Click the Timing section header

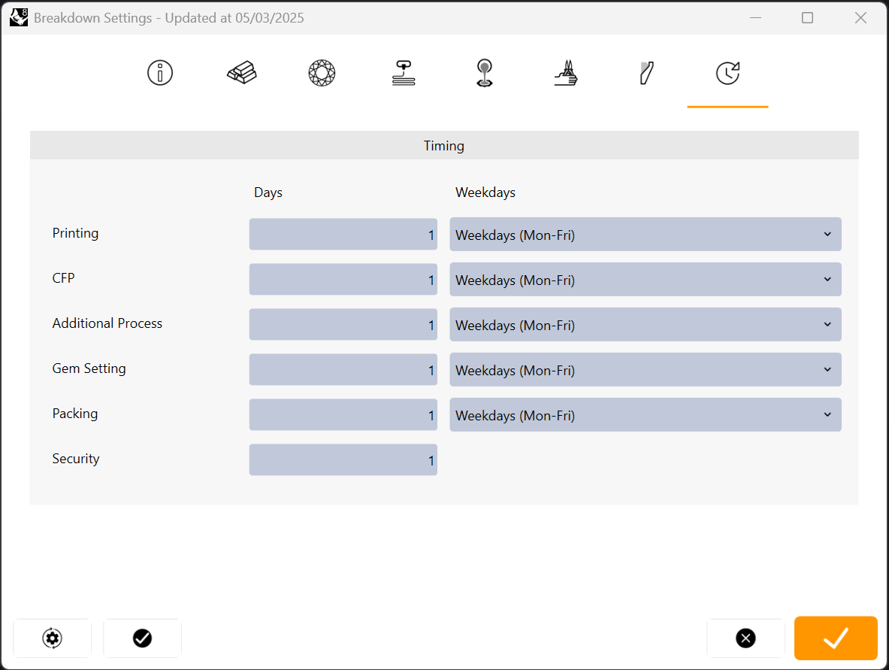(x=444, y=146)
